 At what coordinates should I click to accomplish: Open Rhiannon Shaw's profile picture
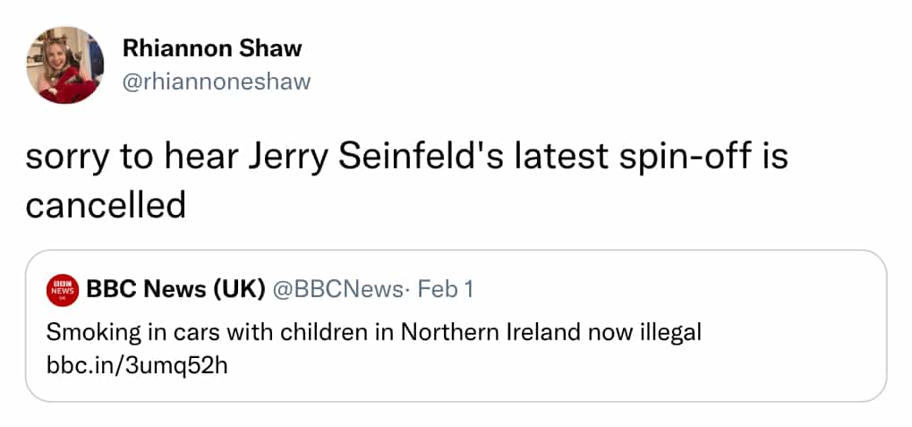[x=65, y=65]
